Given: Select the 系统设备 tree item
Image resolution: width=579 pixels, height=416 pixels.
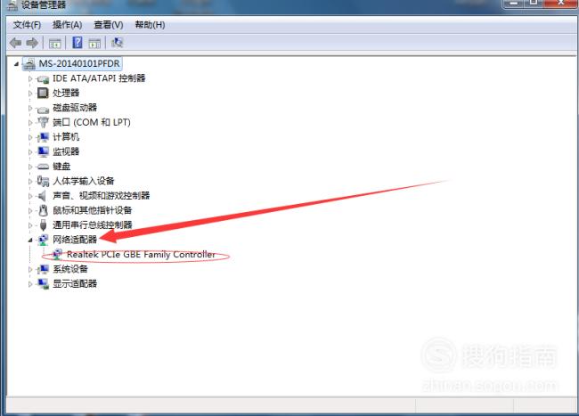Looking at the screenshot, I should [70, 269].
